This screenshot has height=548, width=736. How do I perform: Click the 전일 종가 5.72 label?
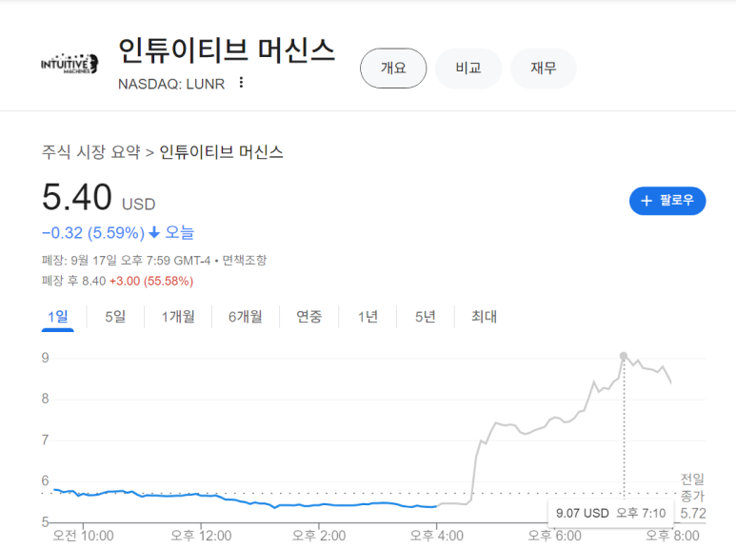(693, 497)
